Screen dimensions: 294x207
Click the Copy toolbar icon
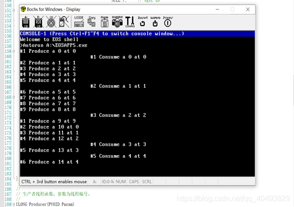tap(92, 22)
